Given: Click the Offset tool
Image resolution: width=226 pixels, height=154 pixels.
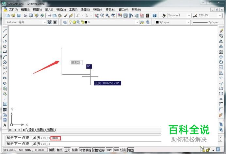Looking at the screenshot, I should click(x=221, y=46).
